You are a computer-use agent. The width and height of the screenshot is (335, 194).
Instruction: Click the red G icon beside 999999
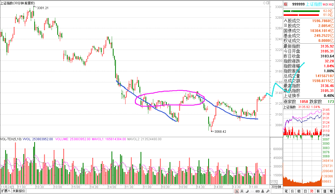(286, 4)
